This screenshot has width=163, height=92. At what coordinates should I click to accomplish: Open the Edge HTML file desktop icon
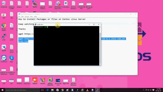click(66, 4)
